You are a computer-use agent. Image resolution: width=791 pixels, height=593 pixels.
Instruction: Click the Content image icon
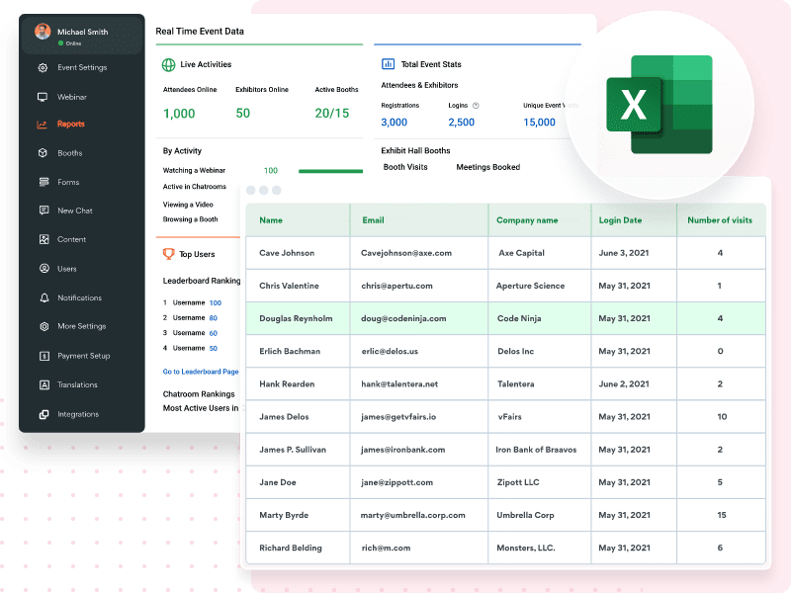[x=44, y=239]
